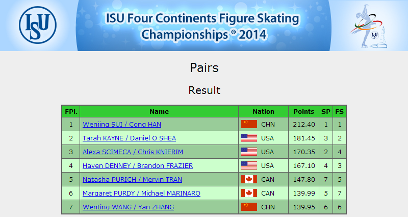Open Wenjing SUI / Cong HAN link
408x217 pixels.
click(x=122, y=125)
